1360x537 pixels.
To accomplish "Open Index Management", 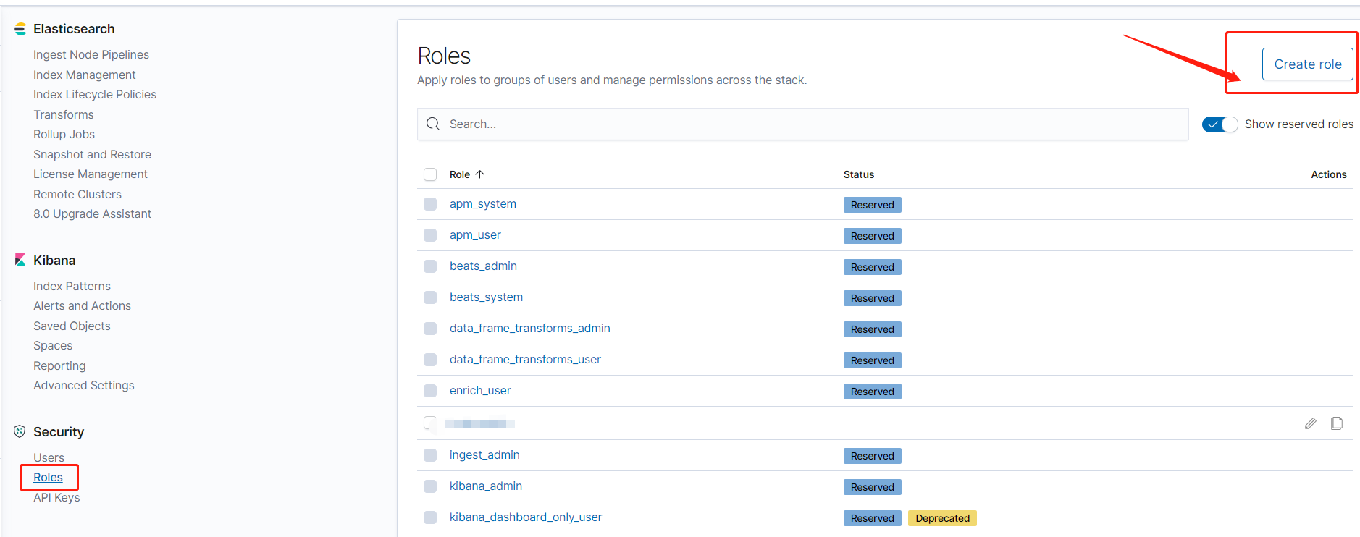I will 85,75.
